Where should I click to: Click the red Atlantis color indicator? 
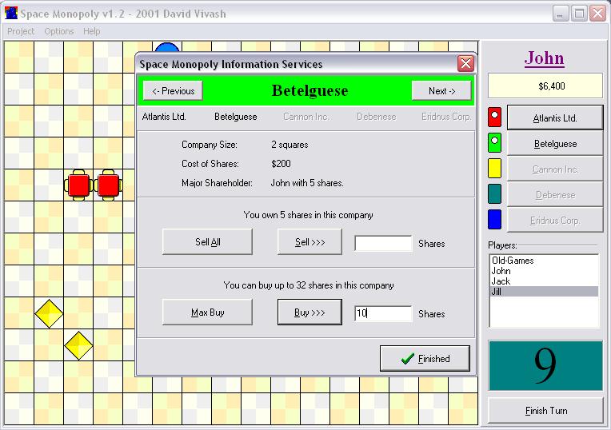(494, 117)
